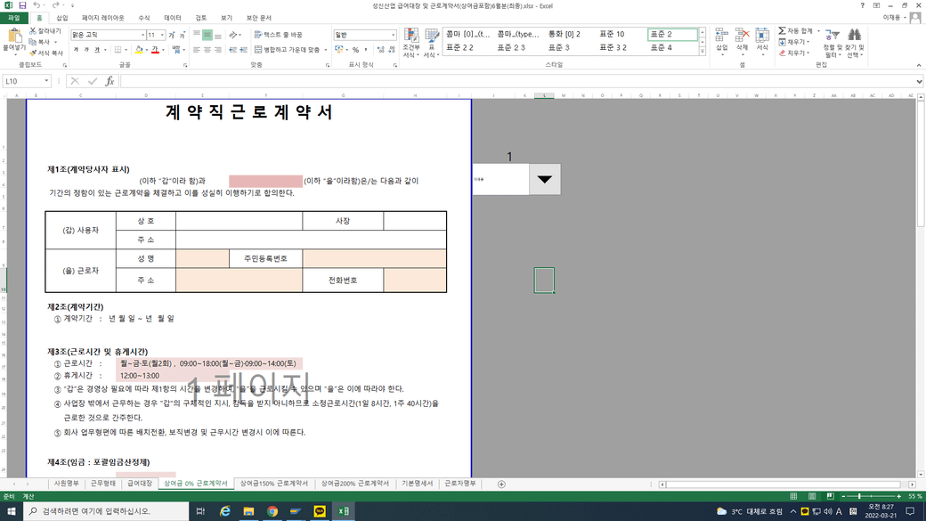Image resolution: width=926 pixels, height=521 pixels.
Task: Click the Insert Function fx icon
Action: (x=110, y=81)
